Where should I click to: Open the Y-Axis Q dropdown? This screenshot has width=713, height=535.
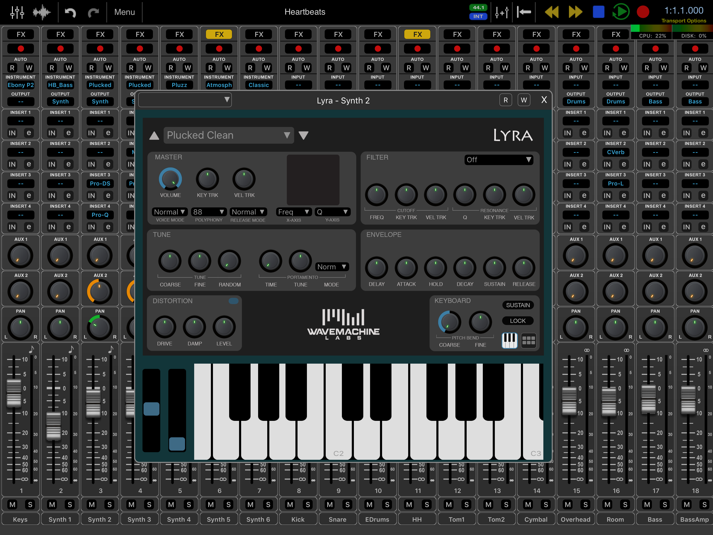coord(333,212)
